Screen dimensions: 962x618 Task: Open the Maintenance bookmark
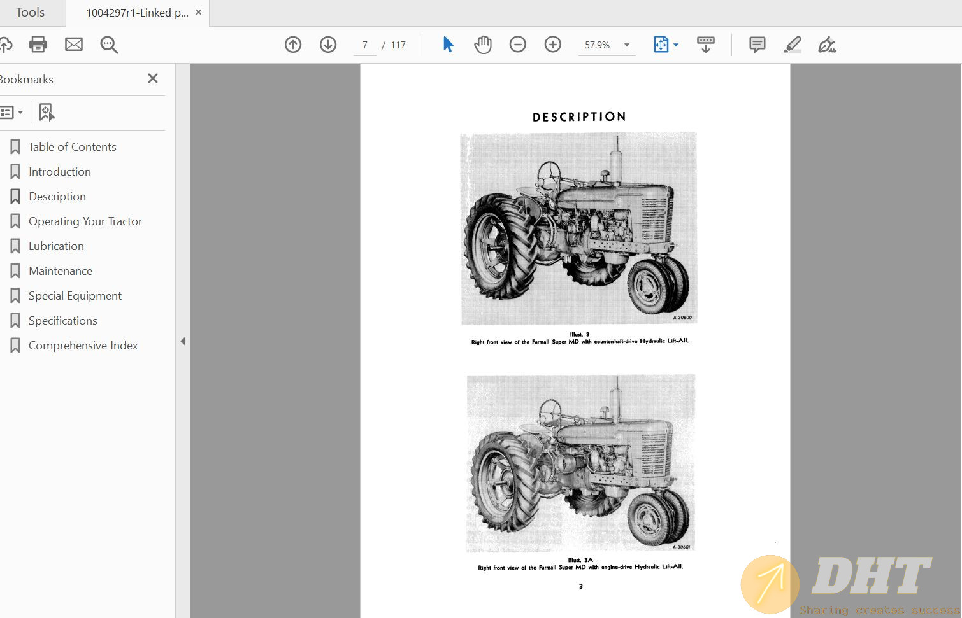61,271
